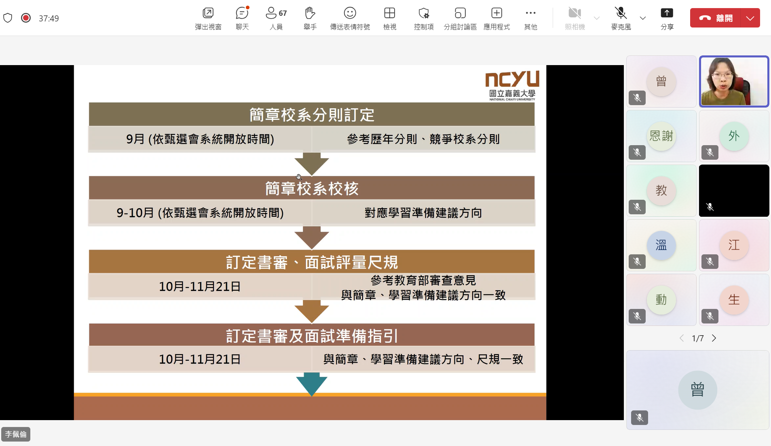The image size is (771, 446).
Task: Open breakout rooms (分組討論區)
Action: click(x=460, y=18)
